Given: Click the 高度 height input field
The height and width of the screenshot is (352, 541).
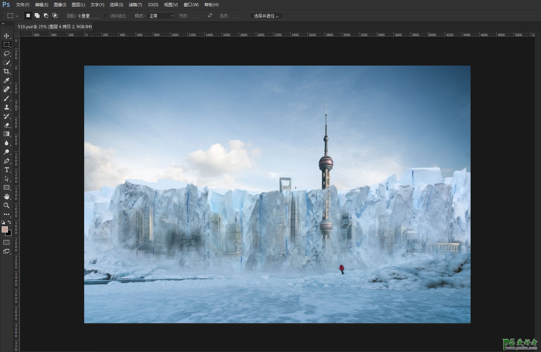Looking at the screenshot, I should pos(237,16).
